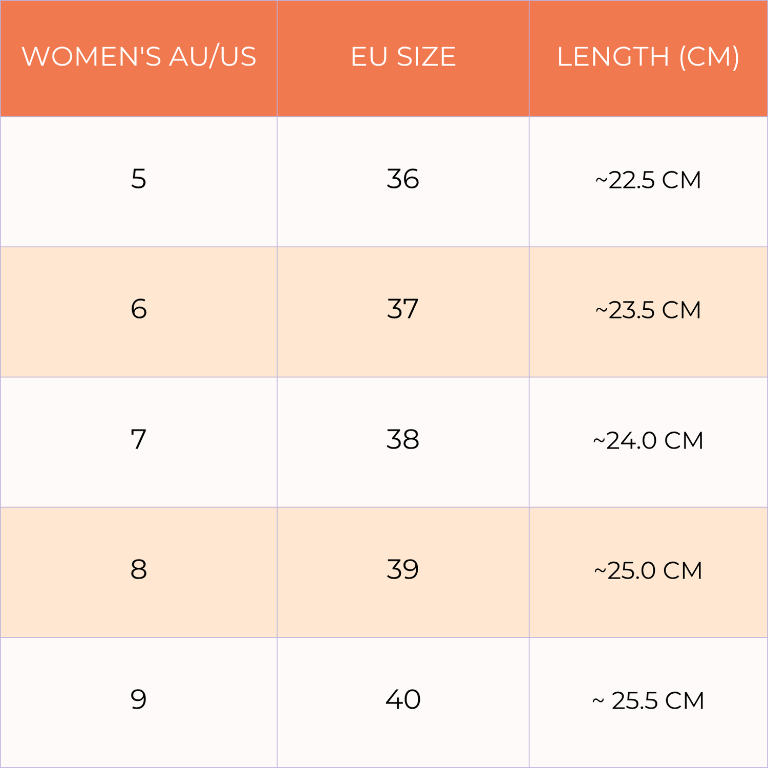Click the ~24.0 CM length value
Viewport: 768px width, 768px height.
[648, 441]
